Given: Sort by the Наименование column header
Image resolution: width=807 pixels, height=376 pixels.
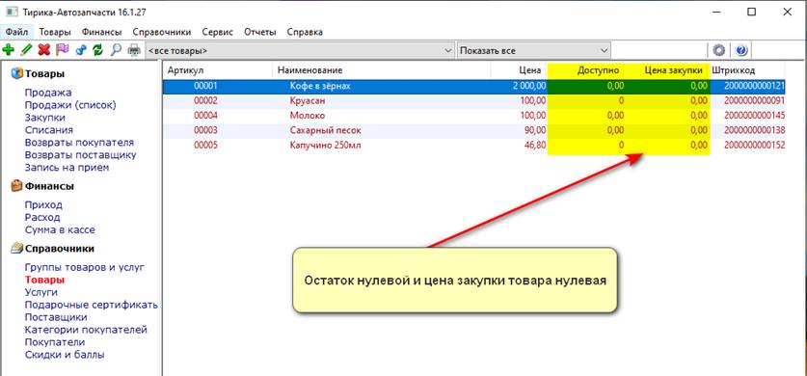Looking at the screenshot, I should click(382, 70).
